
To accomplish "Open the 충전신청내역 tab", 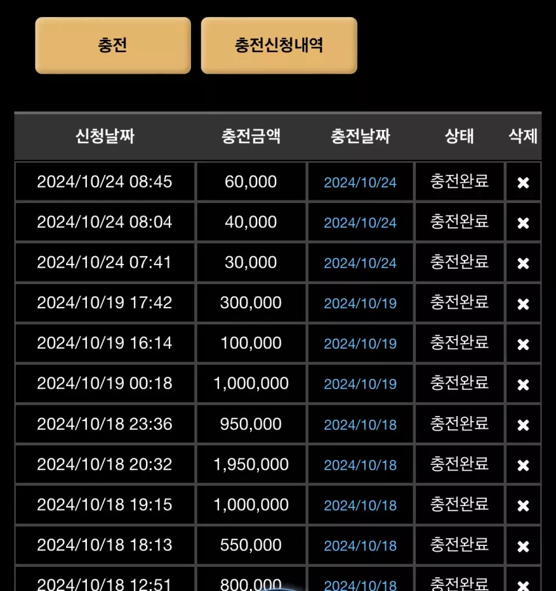I will click(279, 45).
